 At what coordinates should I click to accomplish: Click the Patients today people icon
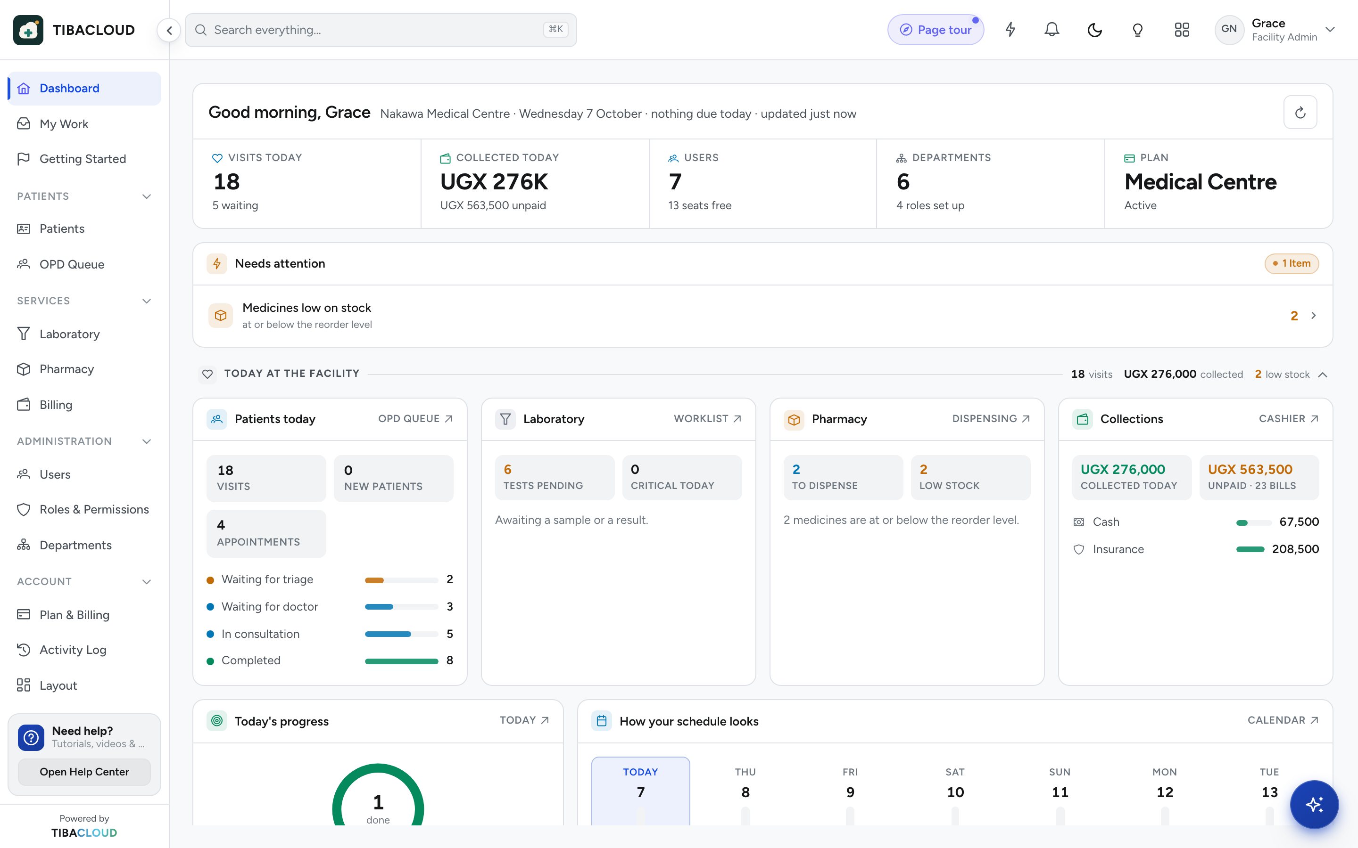[x=216, y=419]
